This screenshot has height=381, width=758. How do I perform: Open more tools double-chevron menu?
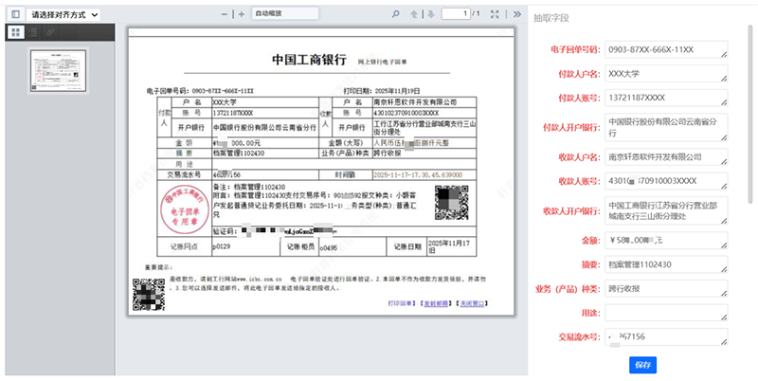pyautogui.click(x=516, y=15)
